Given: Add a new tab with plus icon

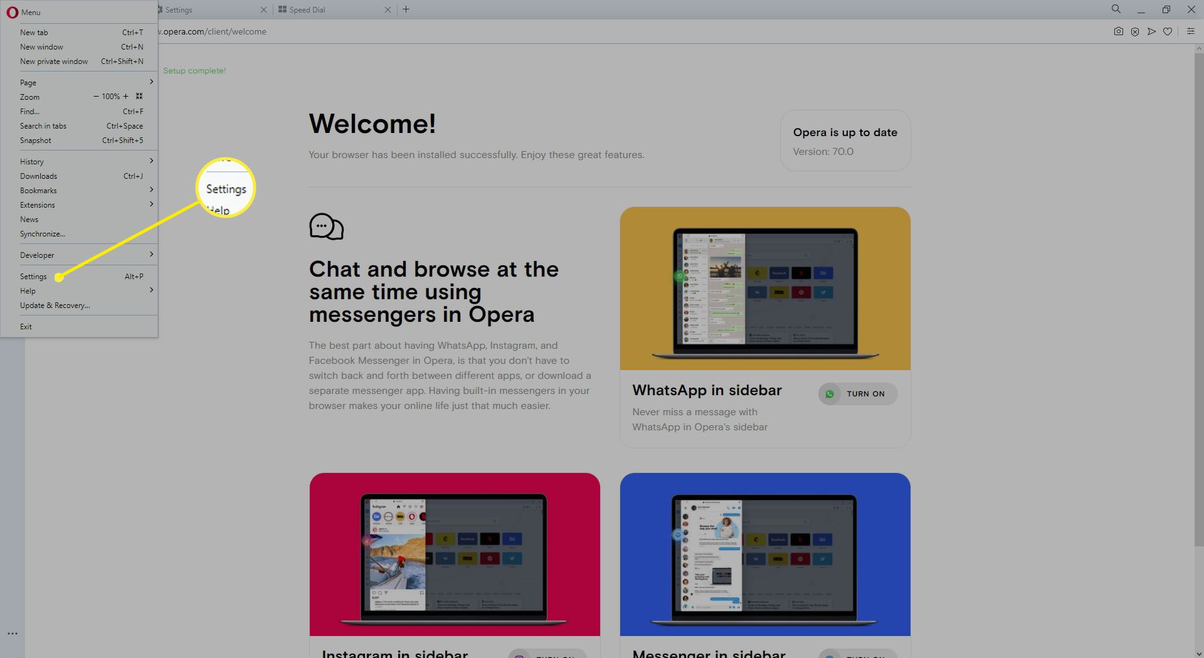Looking at the screenshot, I should pos(406,9).
